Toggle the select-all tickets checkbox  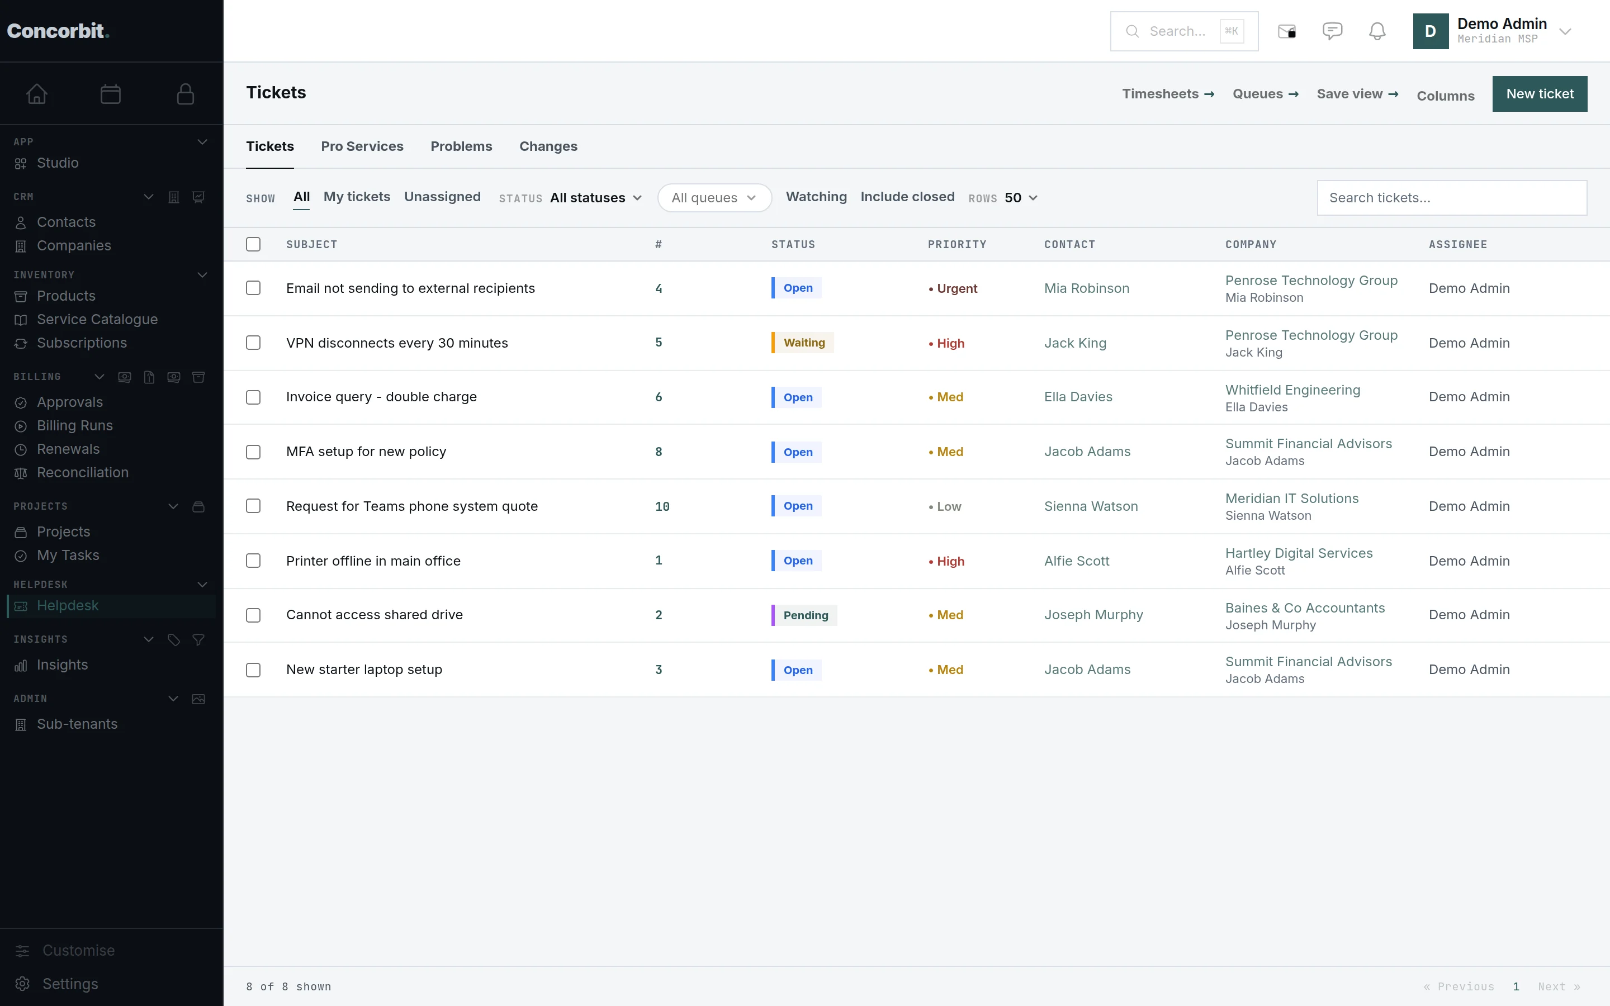tap(253, 245)
